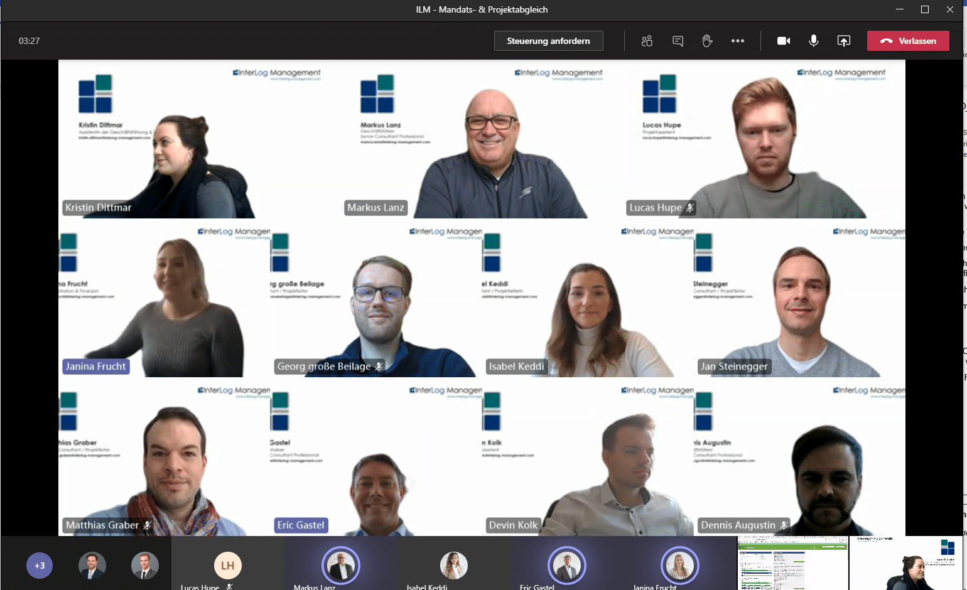Select the Kristin Dittmar name label on her video

(x=99, y=208)
